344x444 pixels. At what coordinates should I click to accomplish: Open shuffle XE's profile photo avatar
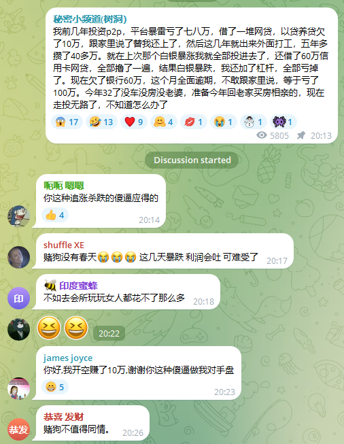click(18, 258)
